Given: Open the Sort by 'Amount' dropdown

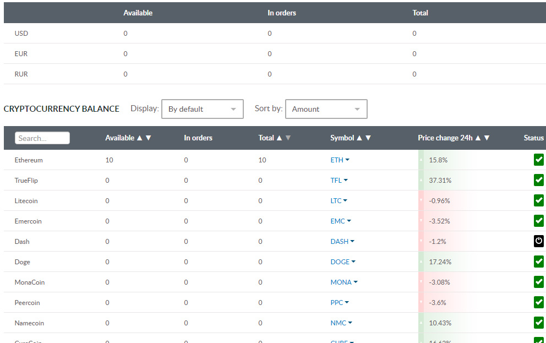Looking at the screenshot, I should click(x=326, y=109).
